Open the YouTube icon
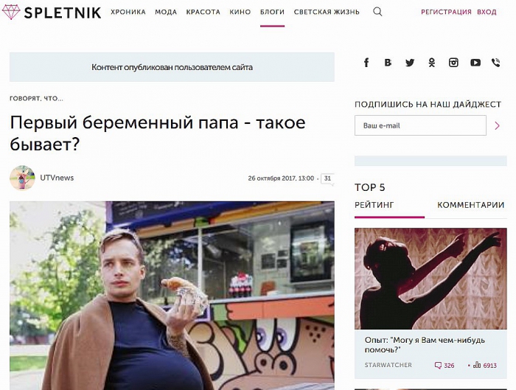The height and width of the screenshot is (390, 516). tap(475, 63)
